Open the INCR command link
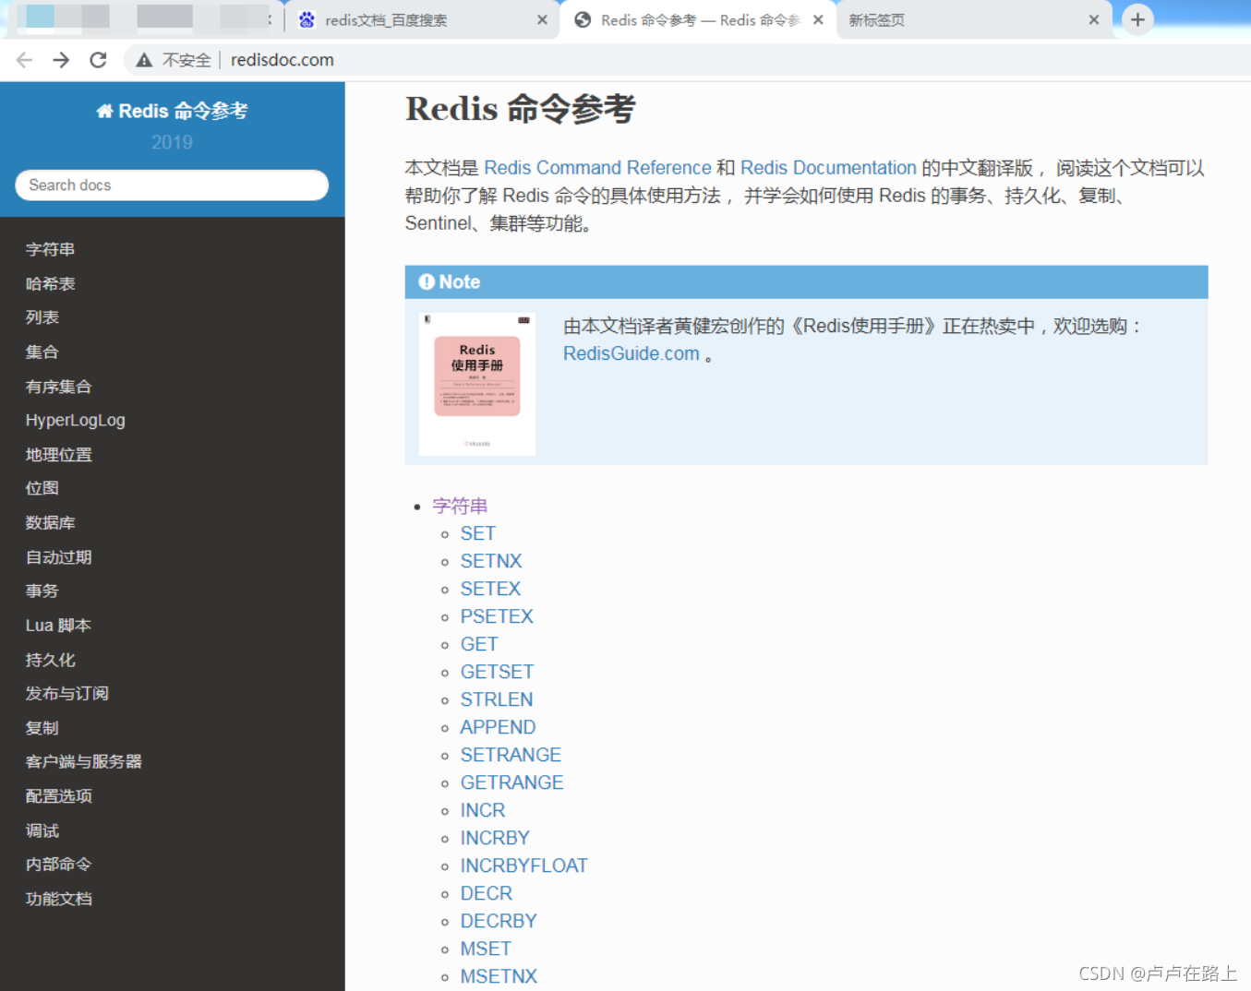Image resolution: width=1251 pixels, height=991 pixels. [x=483, y=810]
